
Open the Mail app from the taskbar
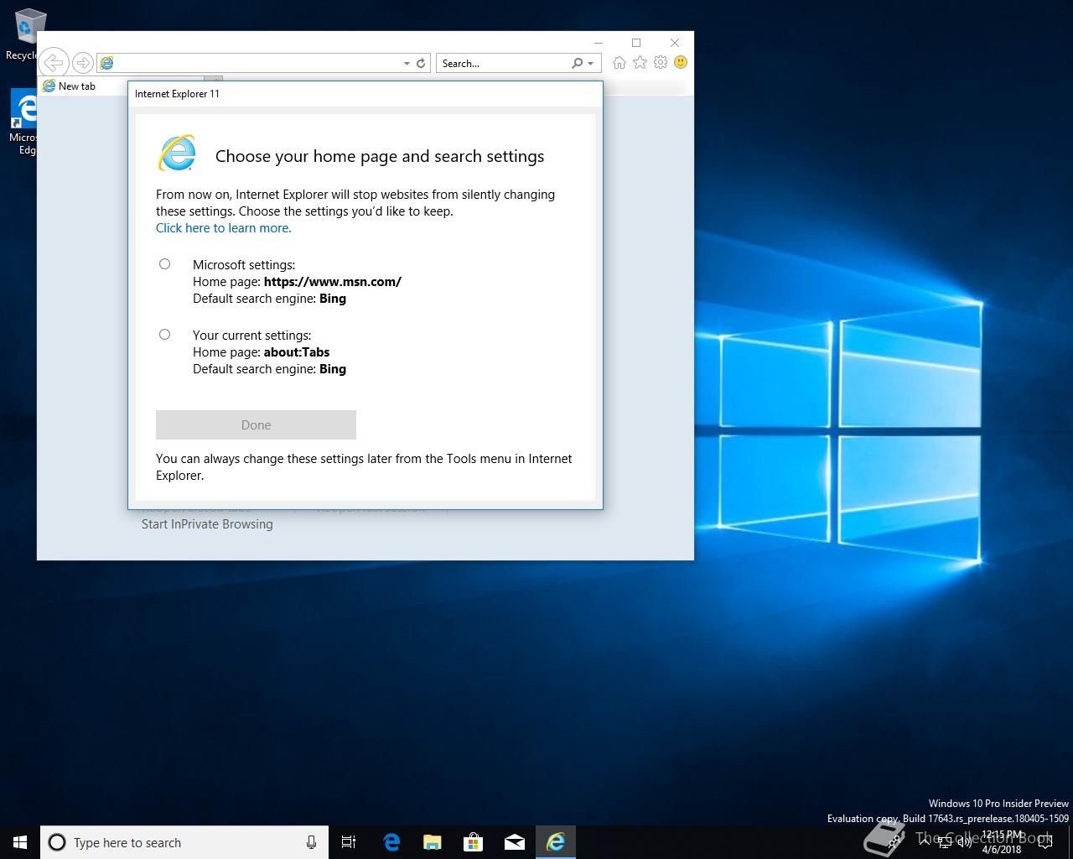tap(515, 842)
